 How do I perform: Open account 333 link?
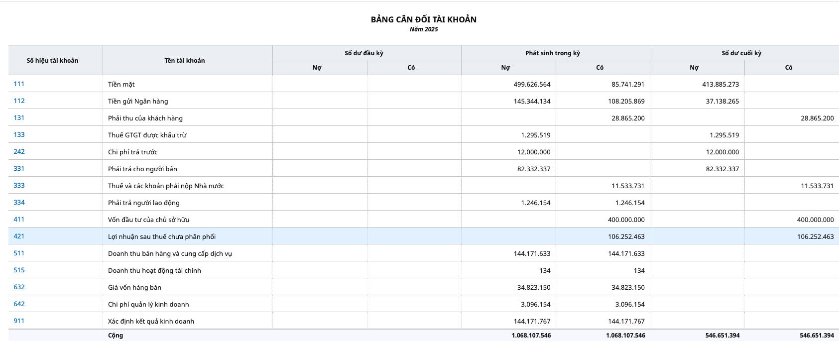(x=19, y=186)
